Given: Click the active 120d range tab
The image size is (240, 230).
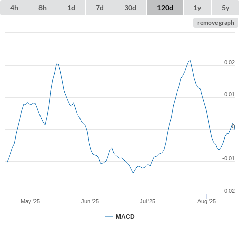Looking at the screenshot, I should (x=165, y=8).
